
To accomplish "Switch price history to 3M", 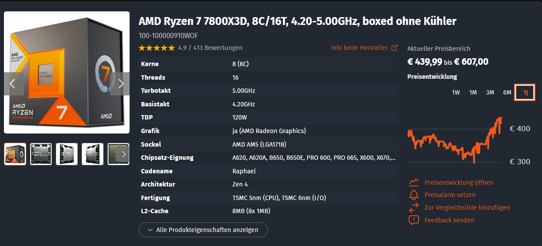I will [x=490, y=92].
